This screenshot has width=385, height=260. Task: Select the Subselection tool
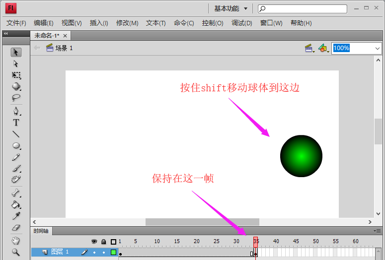(x=16, y=64)
